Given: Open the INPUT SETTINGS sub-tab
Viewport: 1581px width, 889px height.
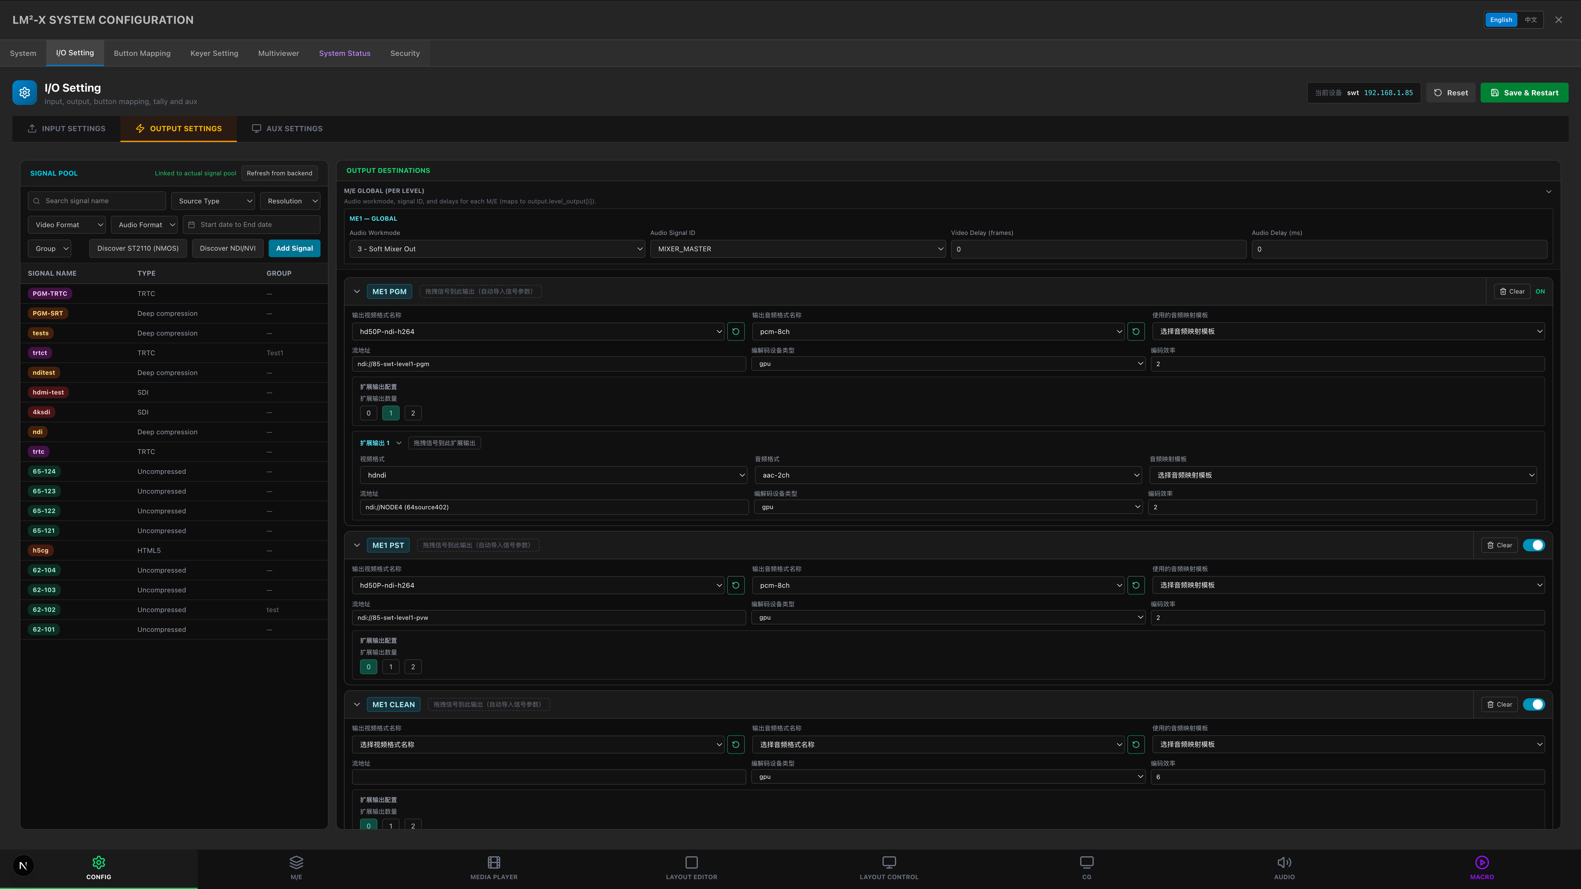Looking at the screenshot, I should tap(67, 129).
